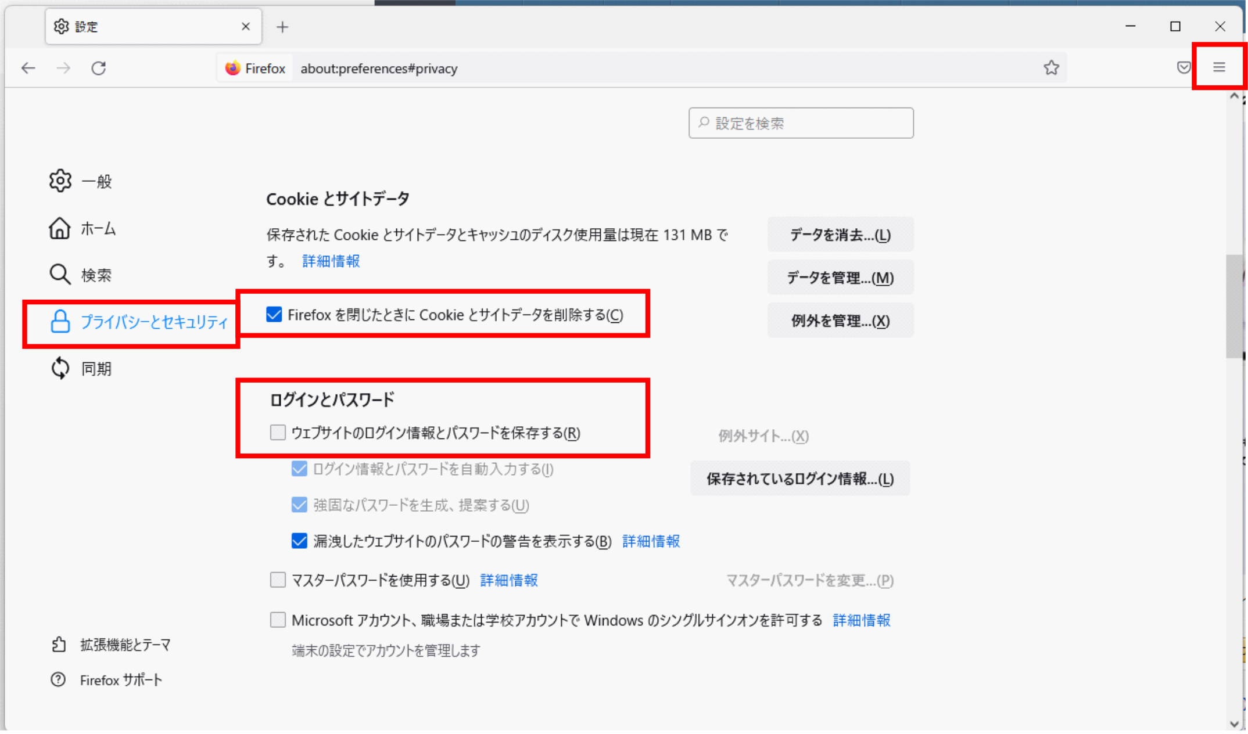Click the 設定を検索 search field
1248x734 pixels.
(801, 123)
